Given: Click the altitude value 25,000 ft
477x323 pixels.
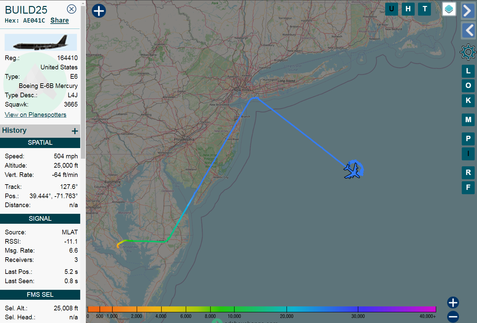Looking at the screenshot, I should coord(66,166).
